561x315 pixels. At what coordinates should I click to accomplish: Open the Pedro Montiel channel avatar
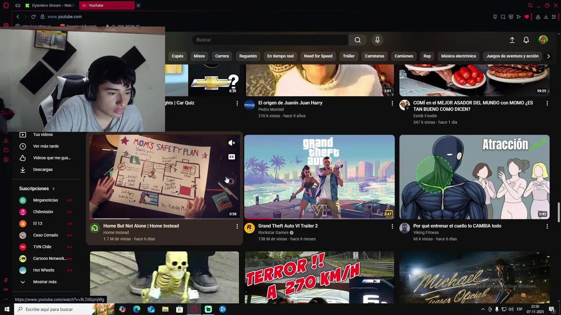(x=249, y=105)
